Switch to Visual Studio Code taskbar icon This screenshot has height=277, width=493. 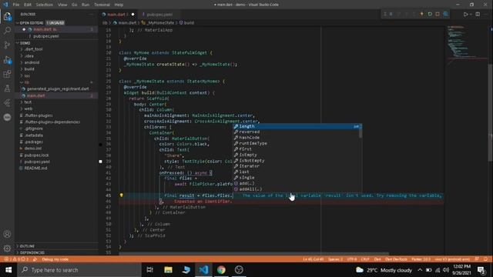pyautogui.click(x=203, y=270)
